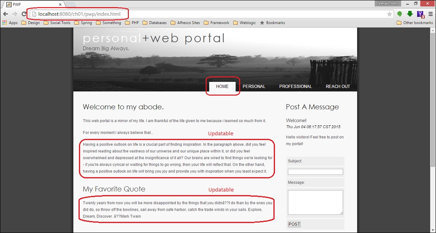Open the purple Yahoo extension icon
The width and height of the screenshot is (436, 233).
[x=420, y=14]
